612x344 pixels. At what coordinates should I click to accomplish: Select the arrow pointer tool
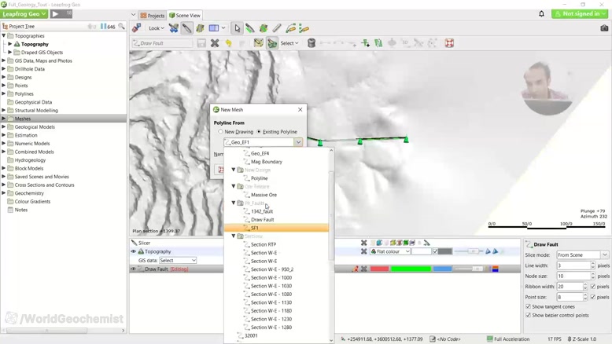237,28
